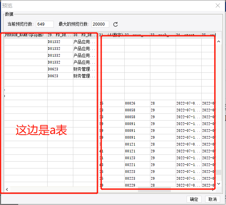Viewport: 226px width, 205px height.
Task: Select the 29. FD_DE... column header
Action: pyautogui.click(x=60, y=35)
